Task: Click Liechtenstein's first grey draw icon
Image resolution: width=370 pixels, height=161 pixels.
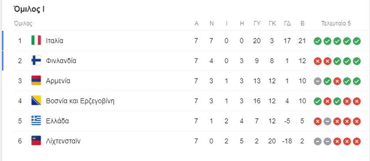Action: (318, 142)
